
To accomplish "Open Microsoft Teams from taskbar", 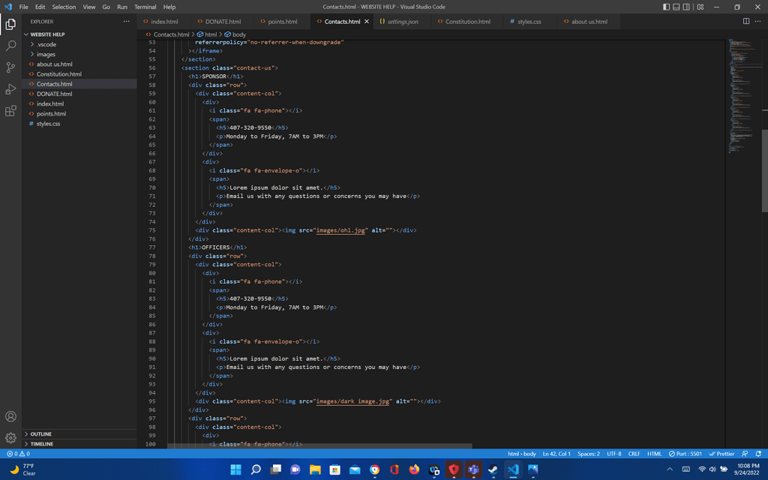I will [473, 469].
